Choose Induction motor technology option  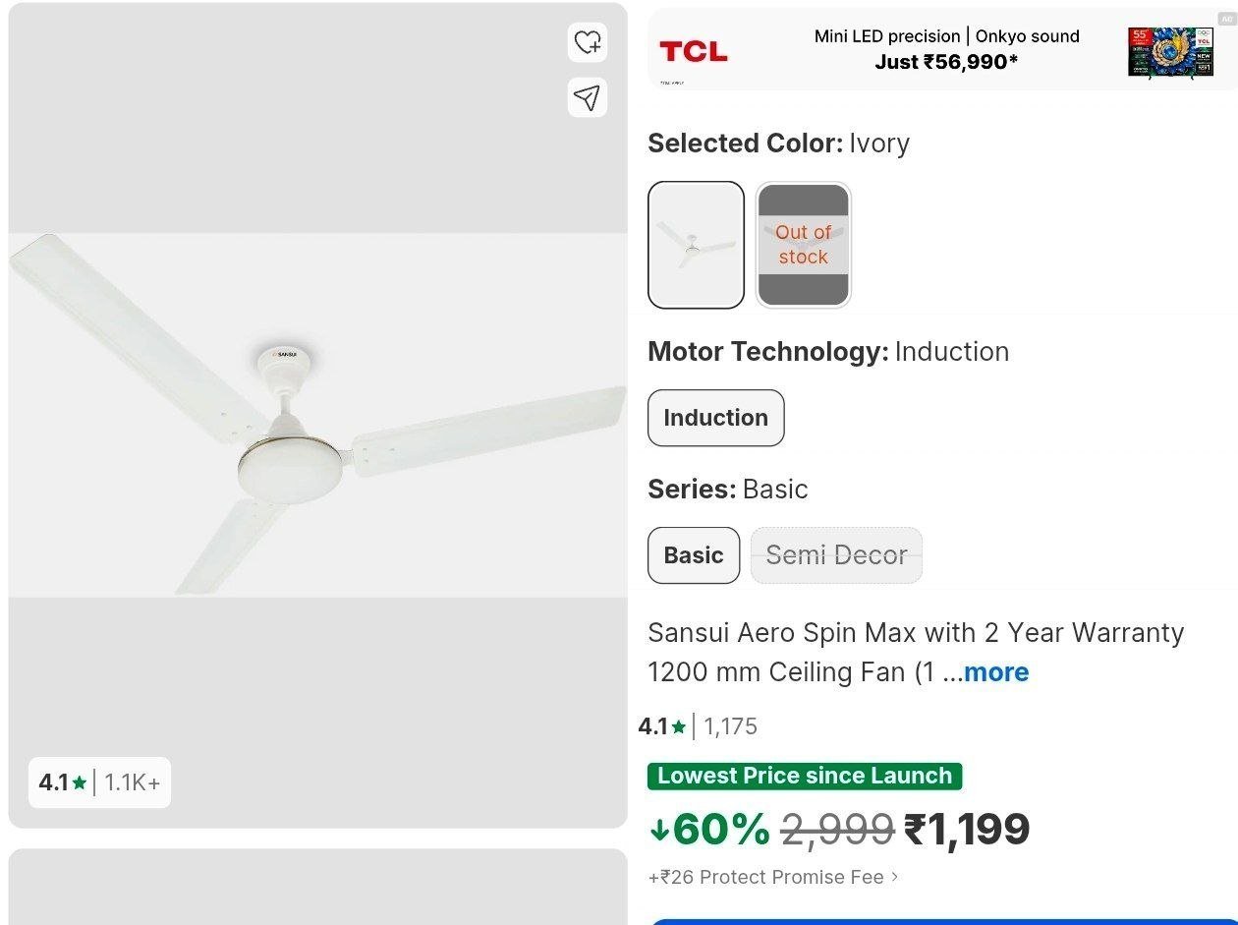(x=716, y=418)
